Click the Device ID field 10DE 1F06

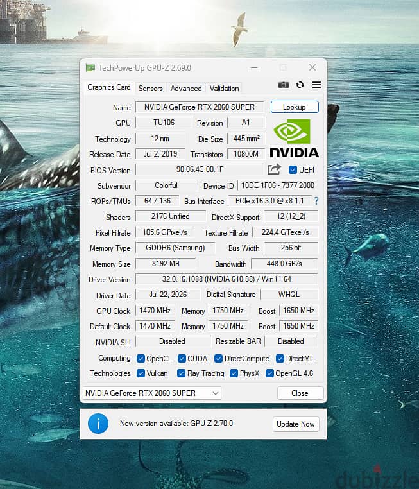pos(277,185)
